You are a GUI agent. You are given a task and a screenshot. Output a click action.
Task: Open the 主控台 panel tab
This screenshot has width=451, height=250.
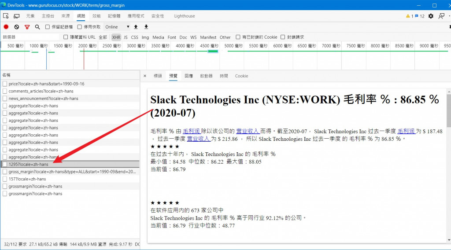tap(48, 16)
